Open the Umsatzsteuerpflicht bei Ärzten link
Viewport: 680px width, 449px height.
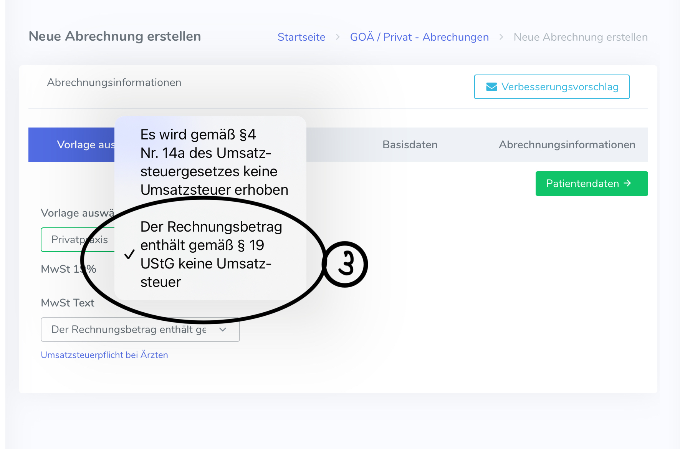tap(104, 355)
